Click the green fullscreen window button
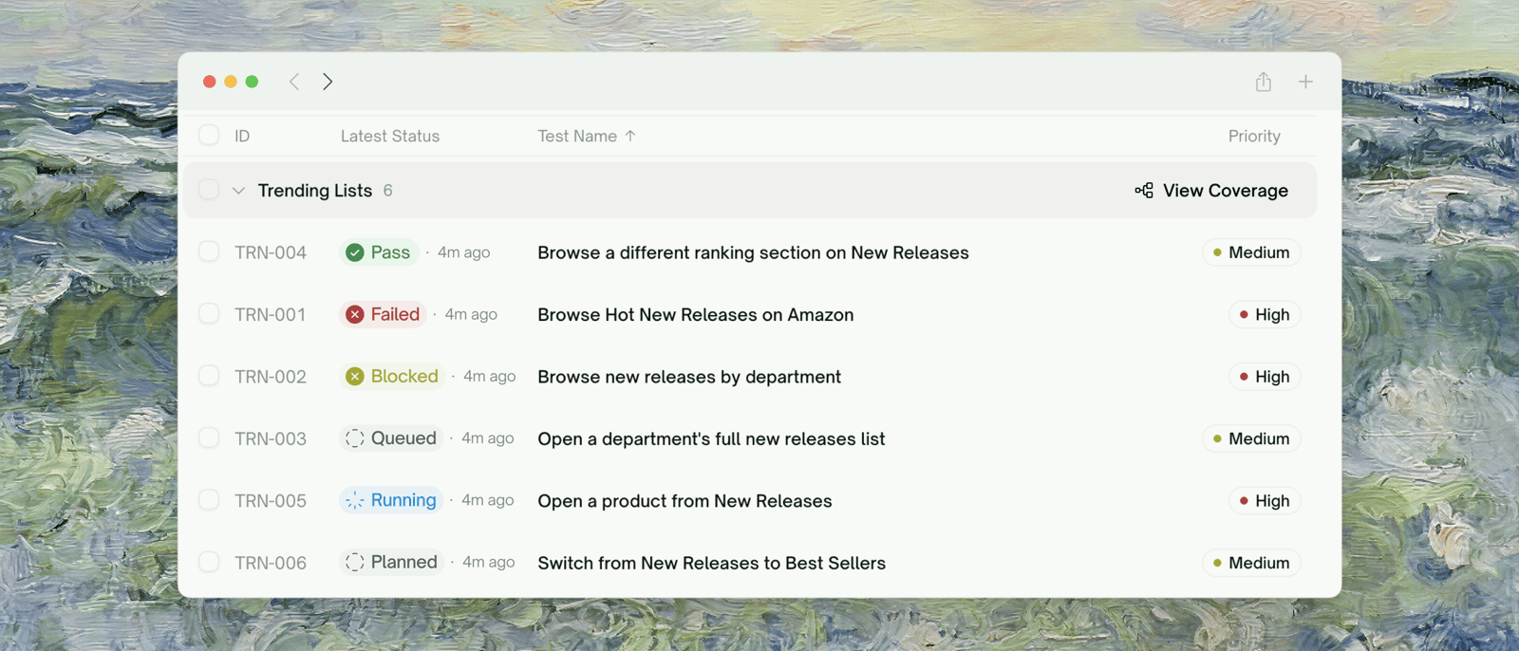 coord(252,82)
